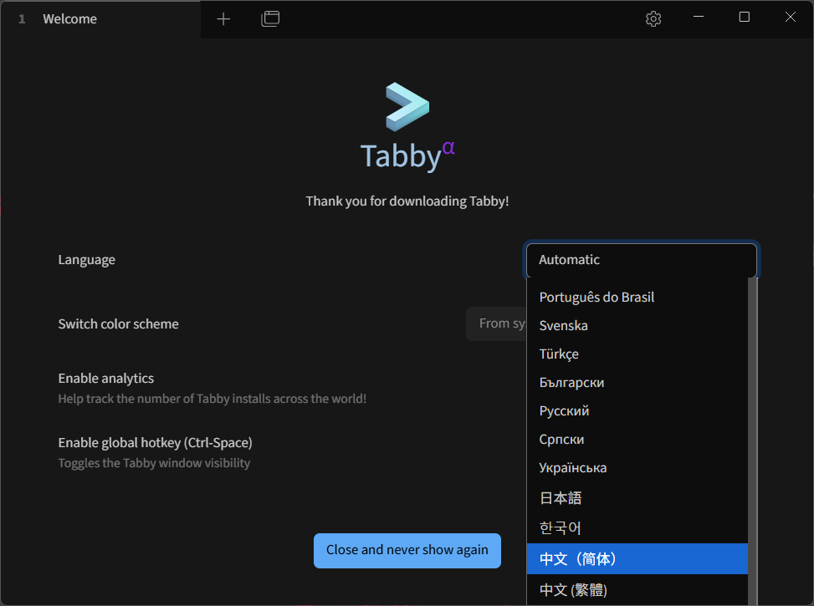This screenshot has height=606, width=814.
Task: Minimize the Tabby window
Action: [699, 17]
